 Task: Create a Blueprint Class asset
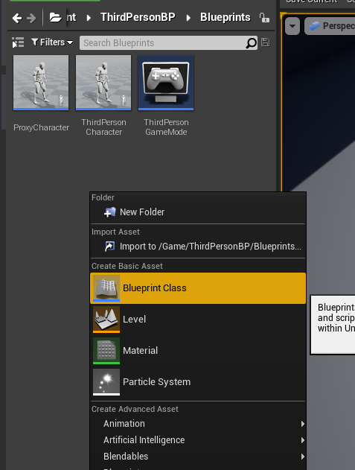(x=198, y=288)
